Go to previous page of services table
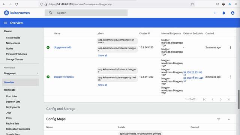This screenshot has height=135, width=240. coord(213,99)
